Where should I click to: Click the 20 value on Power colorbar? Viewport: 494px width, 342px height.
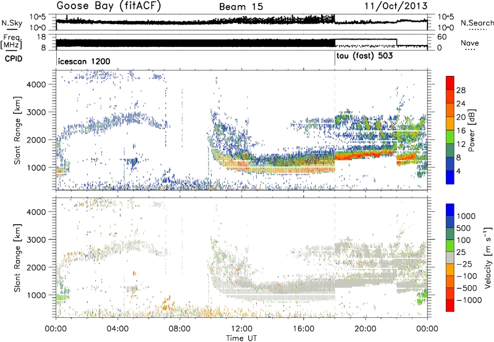point(461,117)
